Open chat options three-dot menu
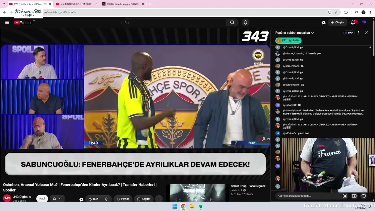This screenshot has width=375, height=211. tap(358, 33)
